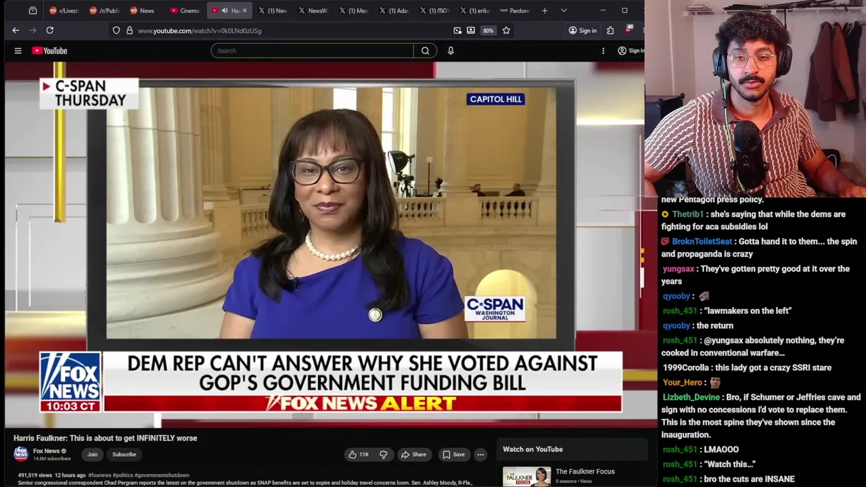Open YouTube settings three-dot menu
This screenshot has height=487, width=866.
[x=603, y=51]
